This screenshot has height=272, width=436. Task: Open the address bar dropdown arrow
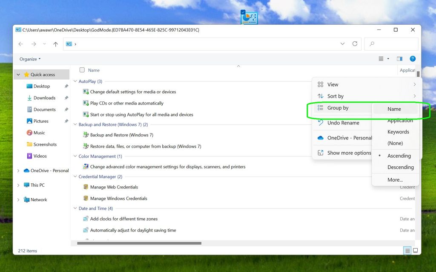pyautogui.click(x=342, y=44)
